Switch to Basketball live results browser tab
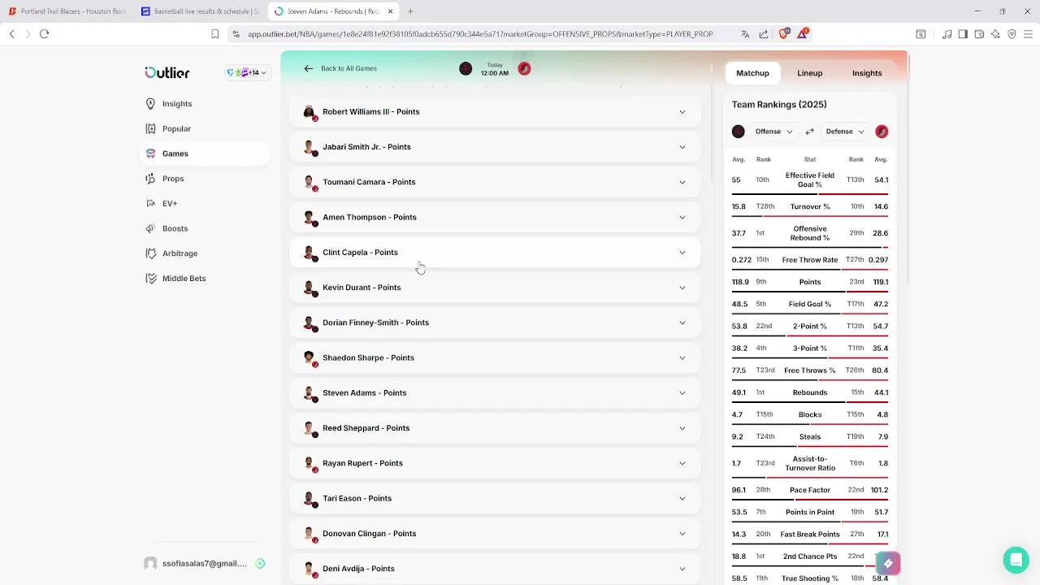The image size is (1040, 585). [200, 11]
